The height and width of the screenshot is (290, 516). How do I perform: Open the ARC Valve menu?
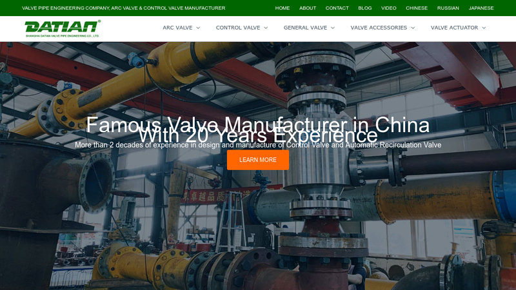pyautogui.click(x=177, y=28)
